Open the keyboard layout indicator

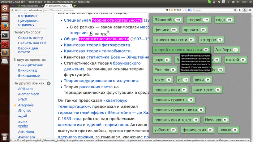point(224,2)
